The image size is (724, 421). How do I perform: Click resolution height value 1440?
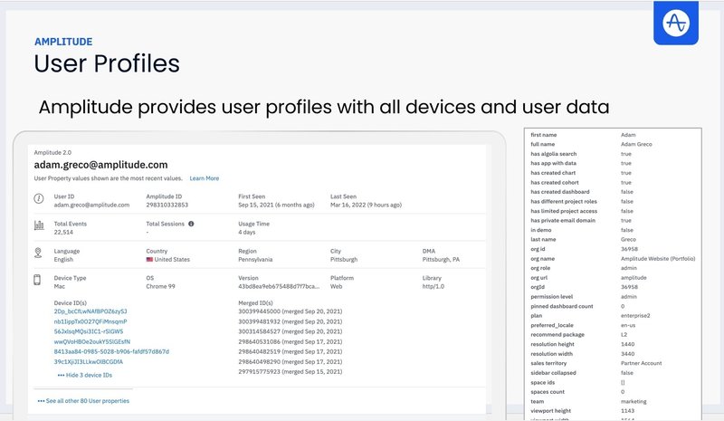(x=627, y=344)
